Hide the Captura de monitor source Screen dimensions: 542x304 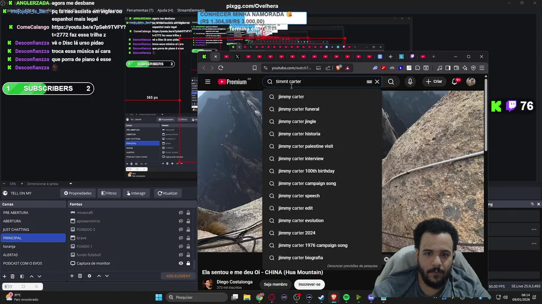pos(181,263)
